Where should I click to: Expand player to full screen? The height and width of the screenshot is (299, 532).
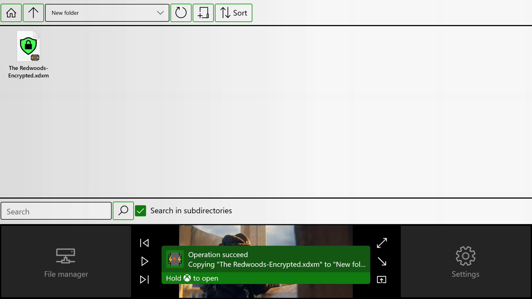tap(382, 243)
